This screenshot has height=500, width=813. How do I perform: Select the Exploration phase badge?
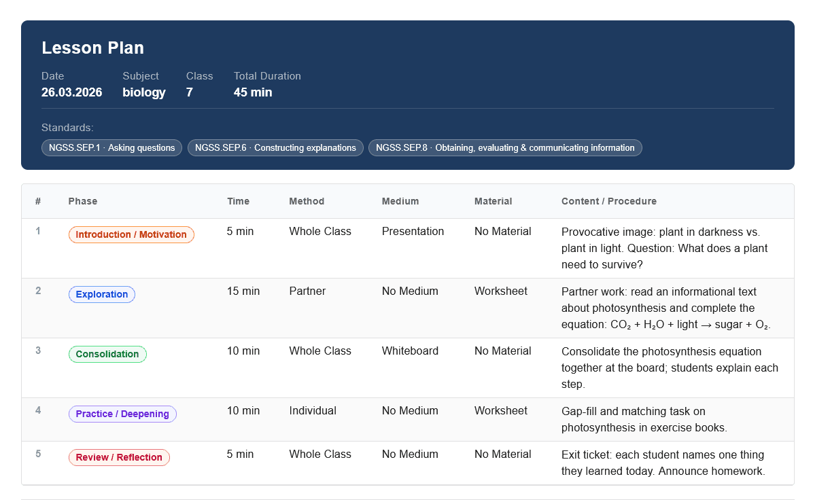tap(102, 294)
